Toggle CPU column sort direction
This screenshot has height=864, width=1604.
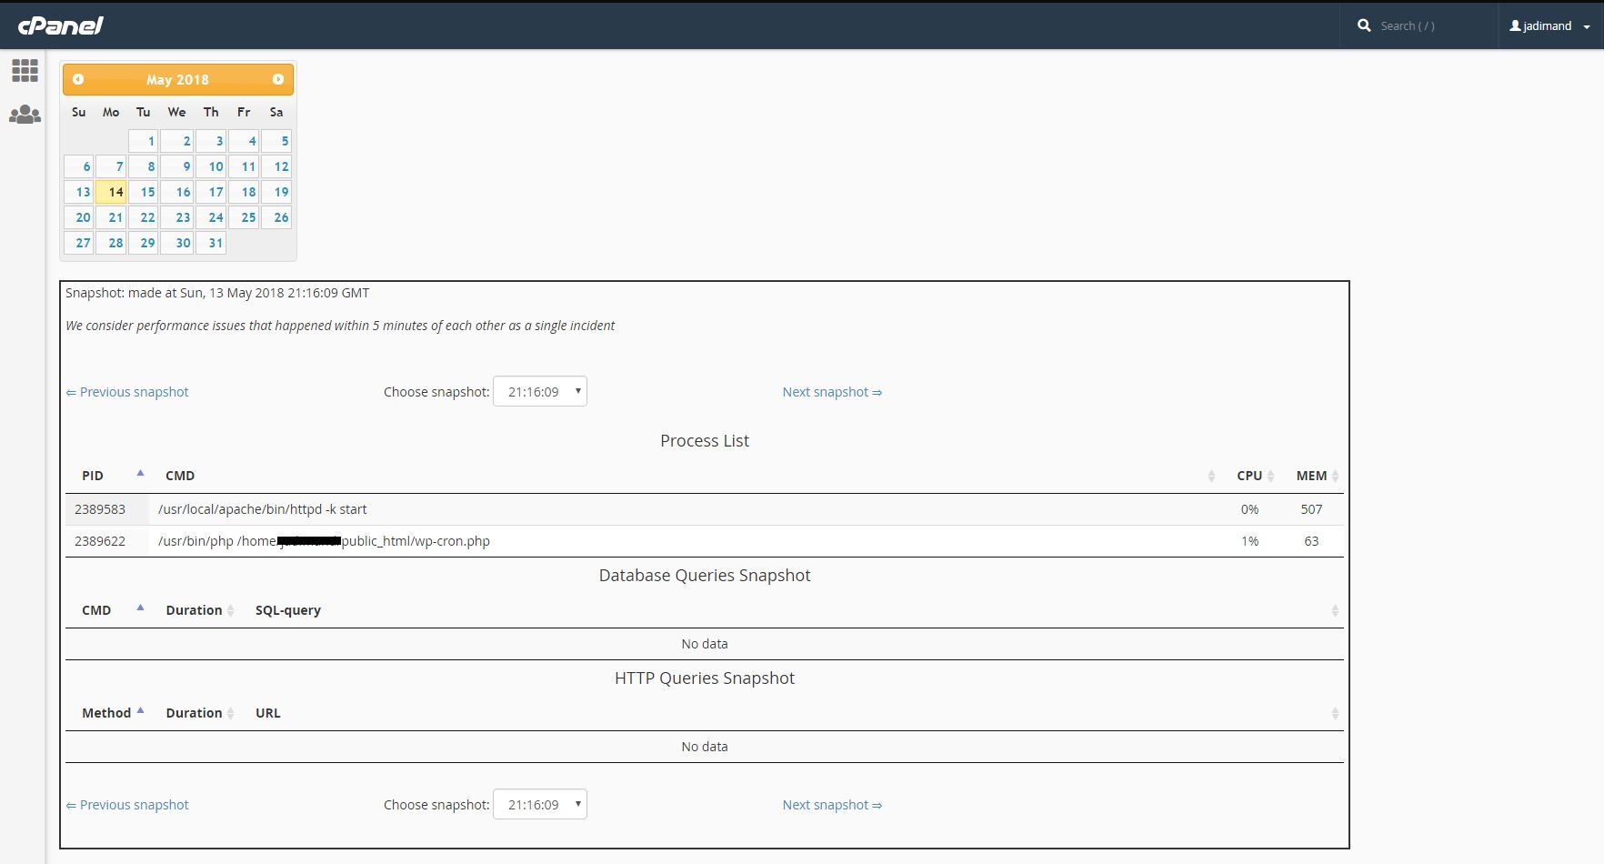tap(1271, 476)
